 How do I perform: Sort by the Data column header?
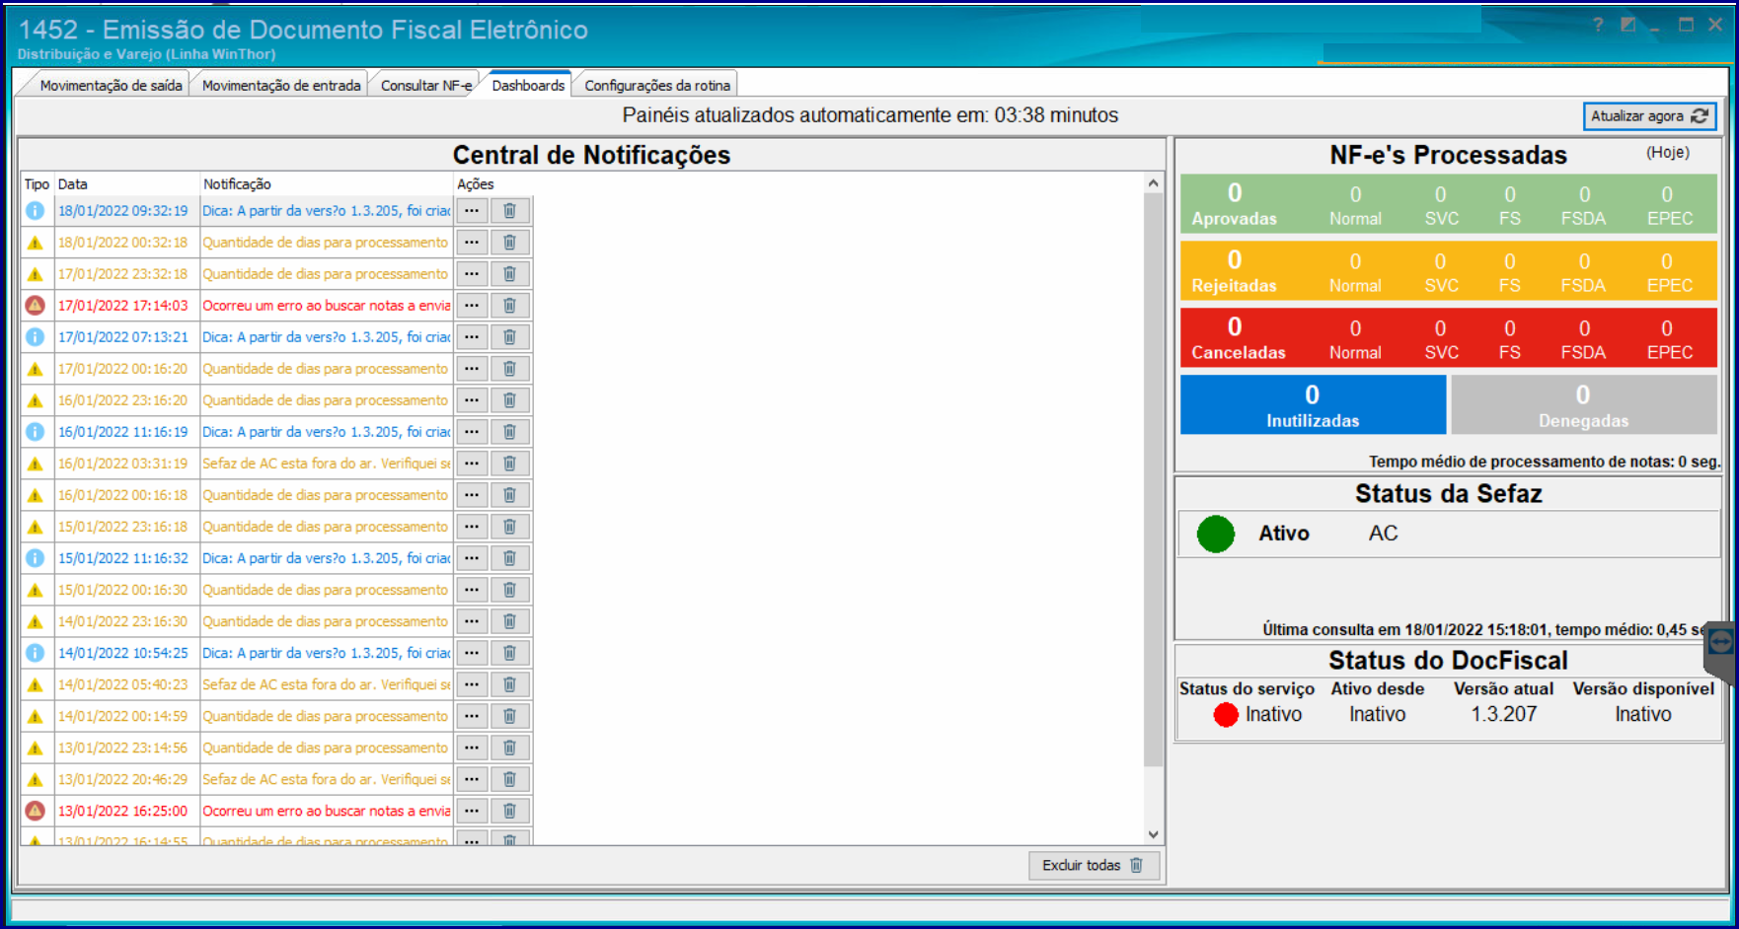(x=127, y=184)
